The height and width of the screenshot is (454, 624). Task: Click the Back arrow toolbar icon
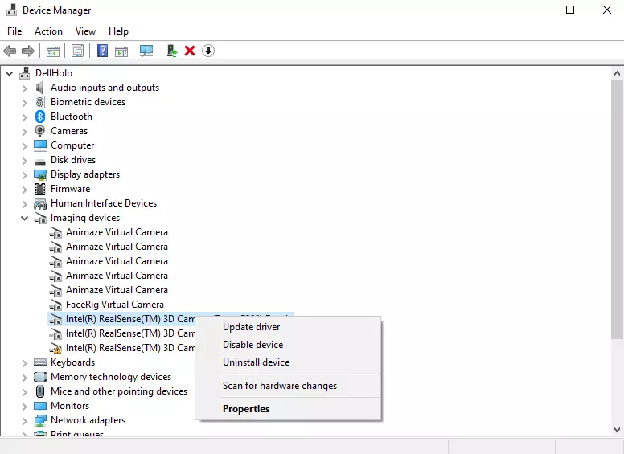pos(10,51)
